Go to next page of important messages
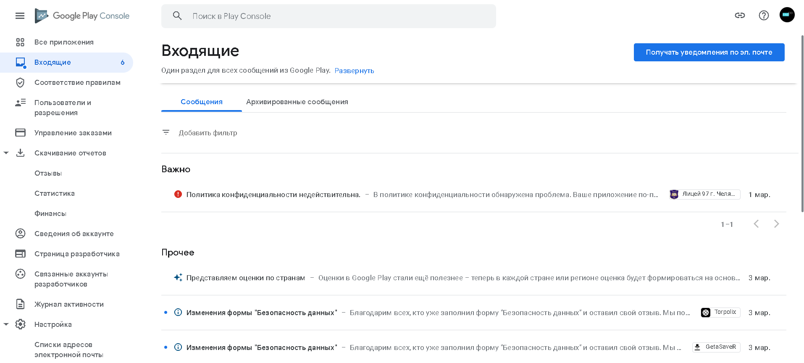The height and width of the screenshot is (363, 804). [776, 224]
